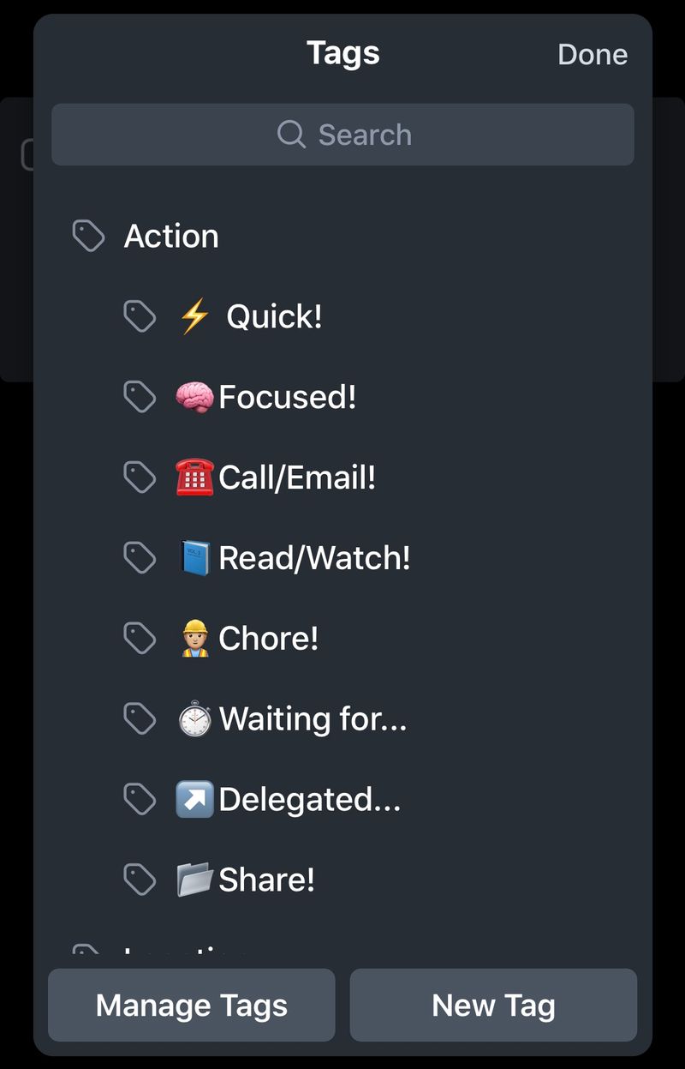Click the construction worker emoji on Chore!

pos(194,639)
